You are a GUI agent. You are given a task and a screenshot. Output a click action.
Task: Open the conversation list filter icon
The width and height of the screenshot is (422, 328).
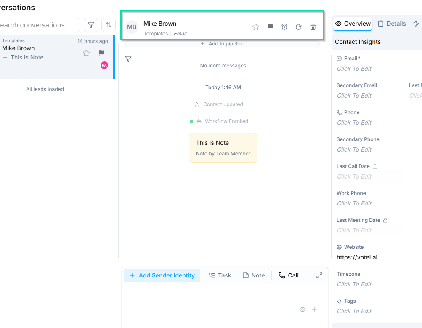91,25
